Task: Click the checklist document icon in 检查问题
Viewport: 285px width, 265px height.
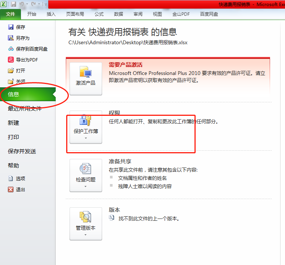Action: click(x=85, y=168)
